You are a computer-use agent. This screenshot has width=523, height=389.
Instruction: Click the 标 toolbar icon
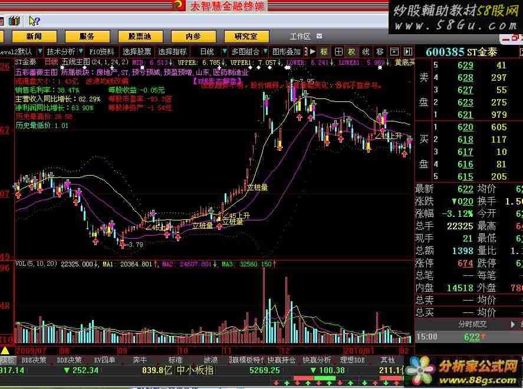(x=324, y=52)
